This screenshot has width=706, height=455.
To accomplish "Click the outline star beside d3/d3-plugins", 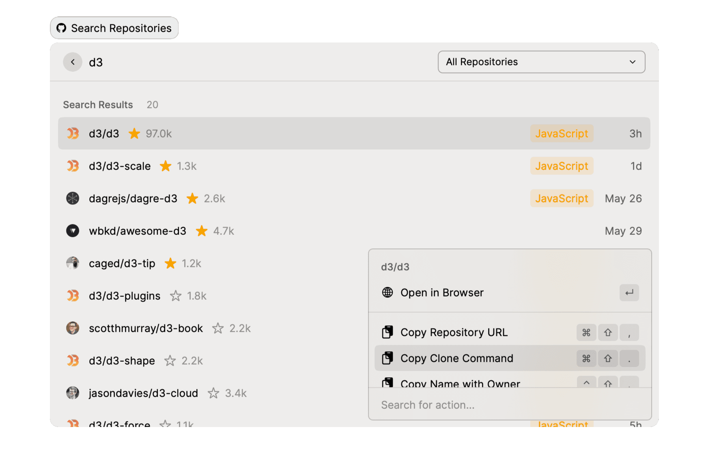I will (x=176, y=296).
